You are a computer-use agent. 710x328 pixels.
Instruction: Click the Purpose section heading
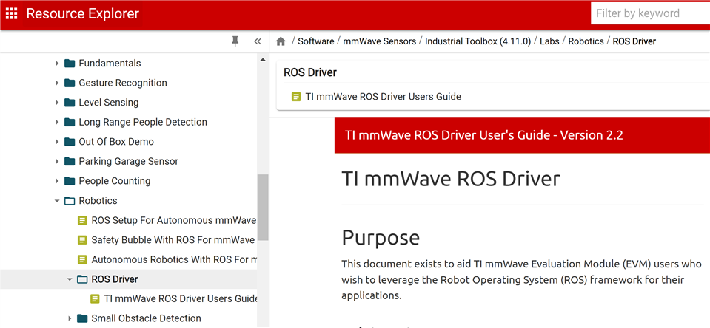pyautogui.click(x=381, y=238)
